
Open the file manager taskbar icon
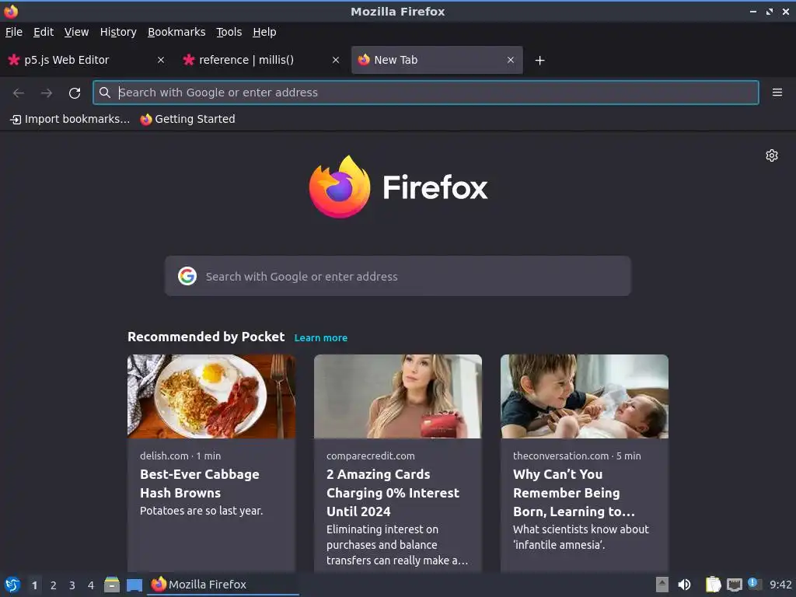(112, 585)
